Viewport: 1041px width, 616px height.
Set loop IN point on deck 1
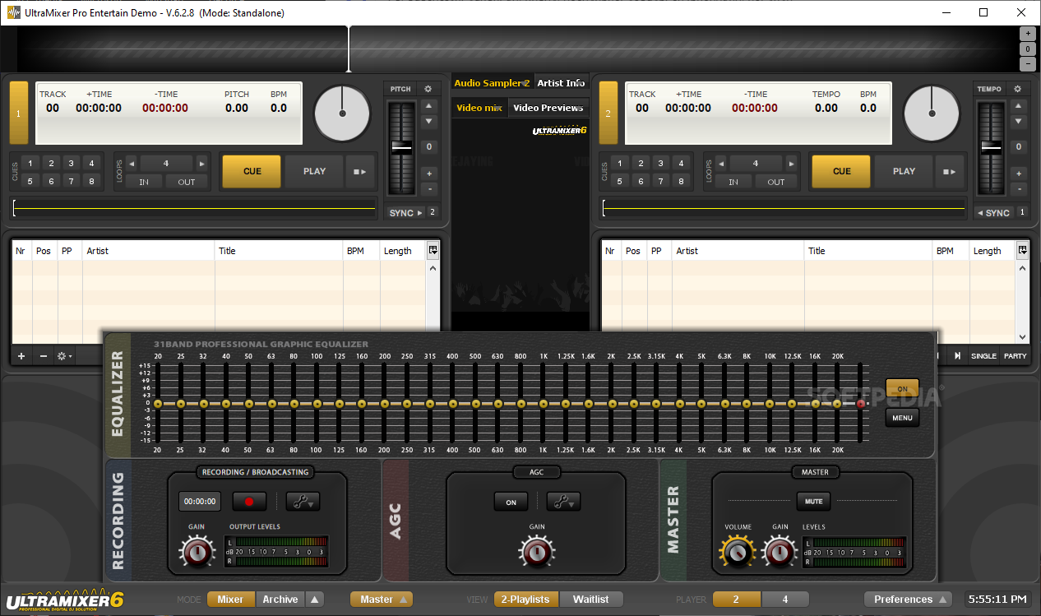pyautogui.click(x=144, y=182)
